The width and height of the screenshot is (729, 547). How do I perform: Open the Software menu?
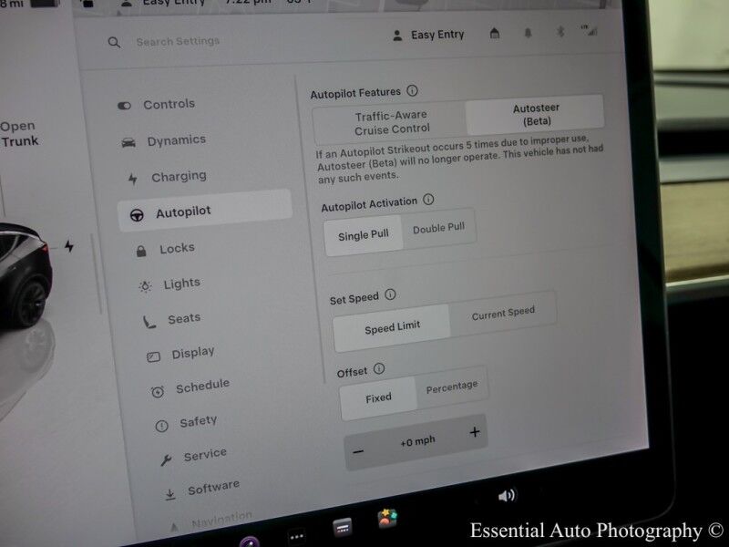pyautogui.click(x=202, y=490)
